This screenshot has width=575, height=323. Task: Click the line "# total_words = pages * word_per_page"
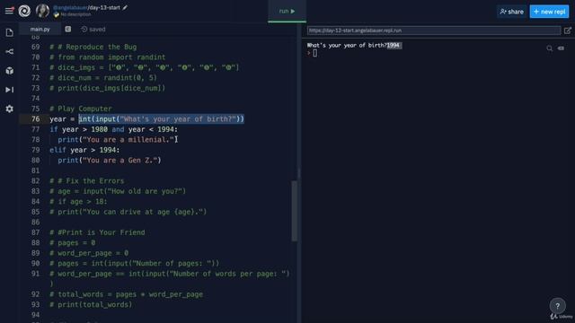coord(126,294)
